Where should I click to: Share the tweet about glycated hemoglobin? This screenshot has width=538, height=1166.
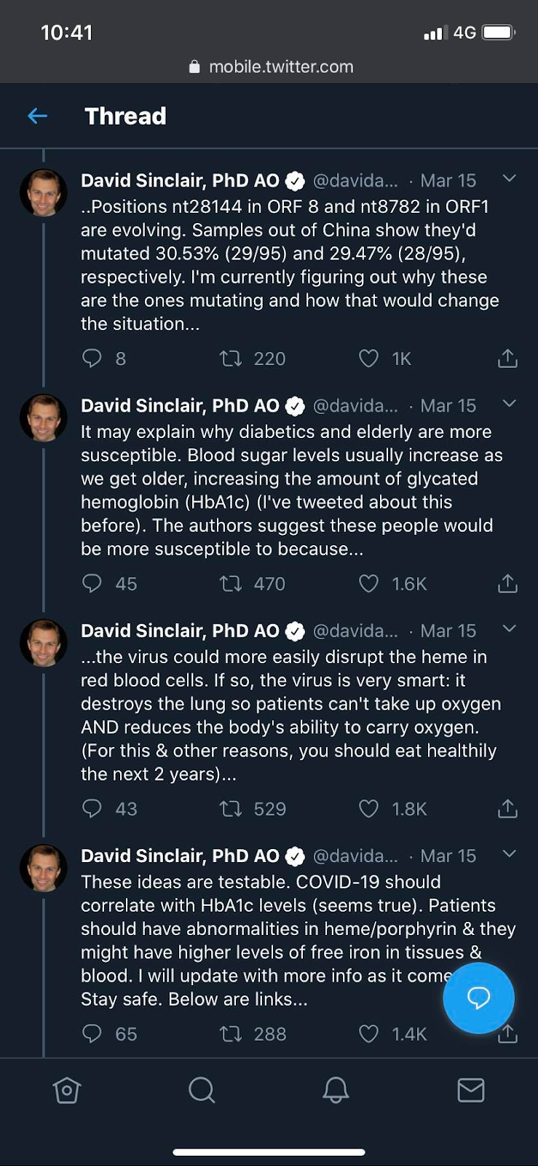[507, 583]
